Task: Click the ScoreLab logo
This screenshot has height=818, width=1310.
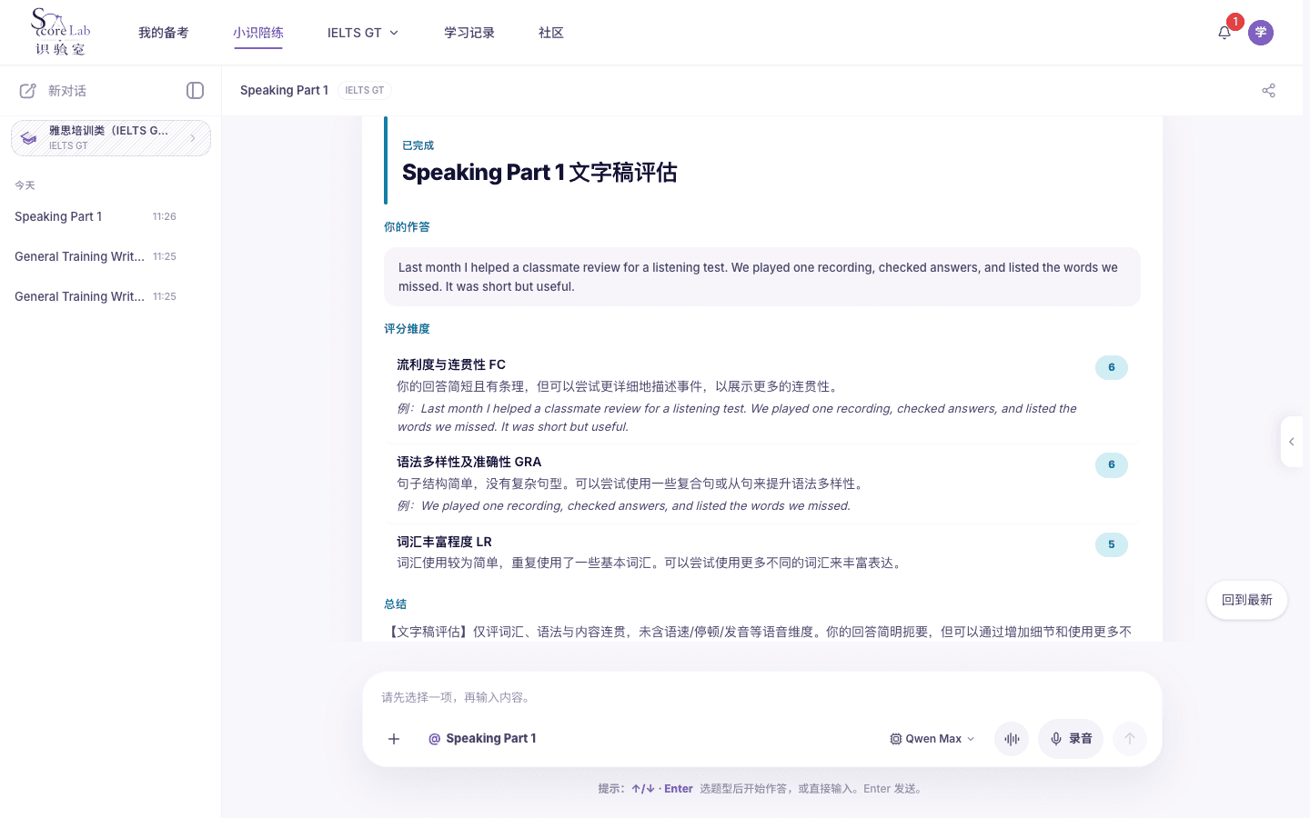Action: click(61, 32)
